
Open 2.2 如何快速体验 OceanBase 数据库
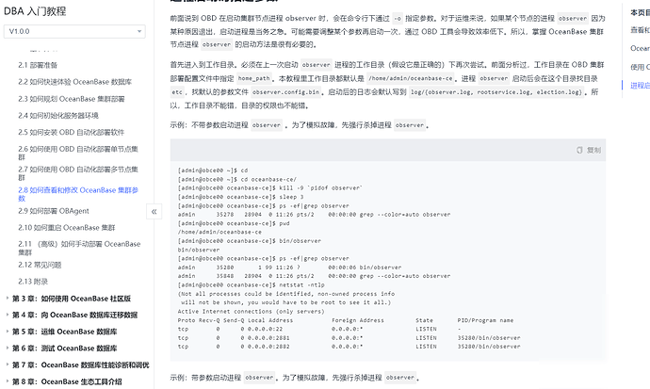pyautogui.click(x=75, y=82)
